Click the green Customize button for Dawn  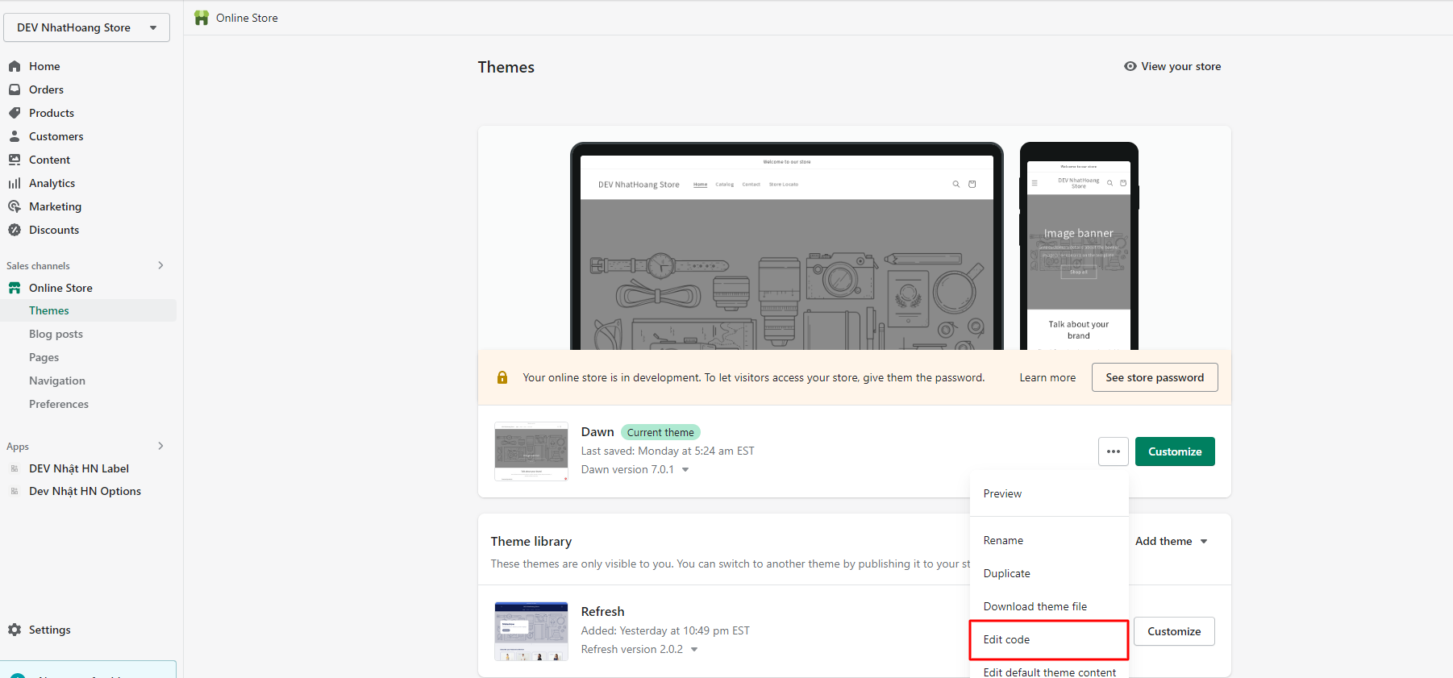pos(1175,451)
